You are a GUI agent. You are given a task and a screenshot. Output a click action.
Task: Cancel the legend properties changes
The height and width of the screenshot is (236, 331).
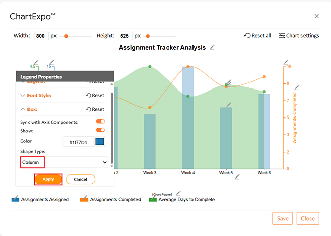coord(80,179)
